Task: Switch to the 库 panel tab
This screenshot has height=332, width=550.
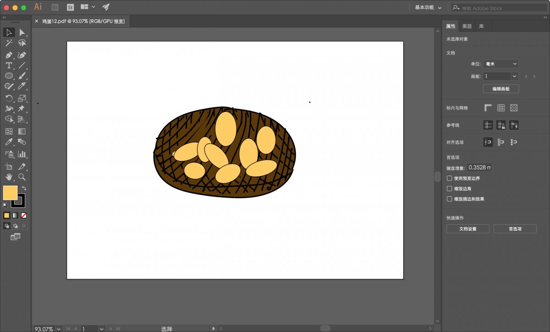Action: (481, 26)
